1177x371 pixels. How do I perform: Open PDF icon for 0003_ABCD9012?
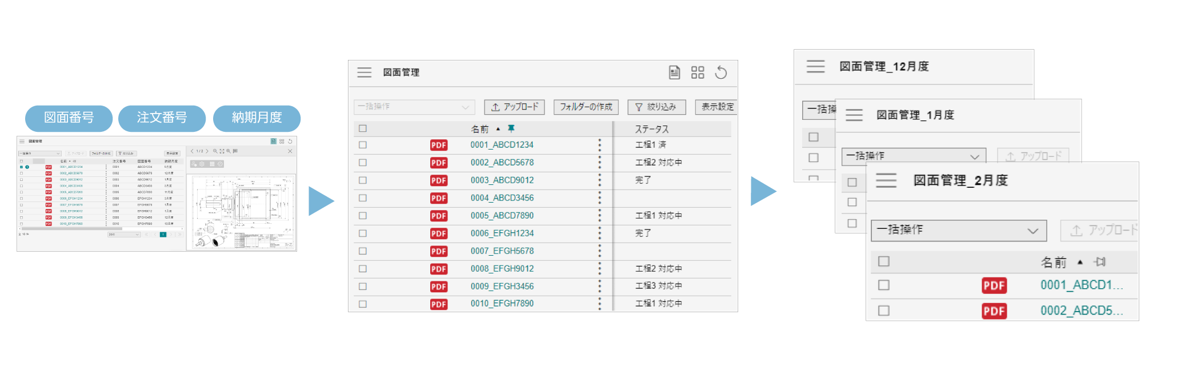(x=438, y=180)
